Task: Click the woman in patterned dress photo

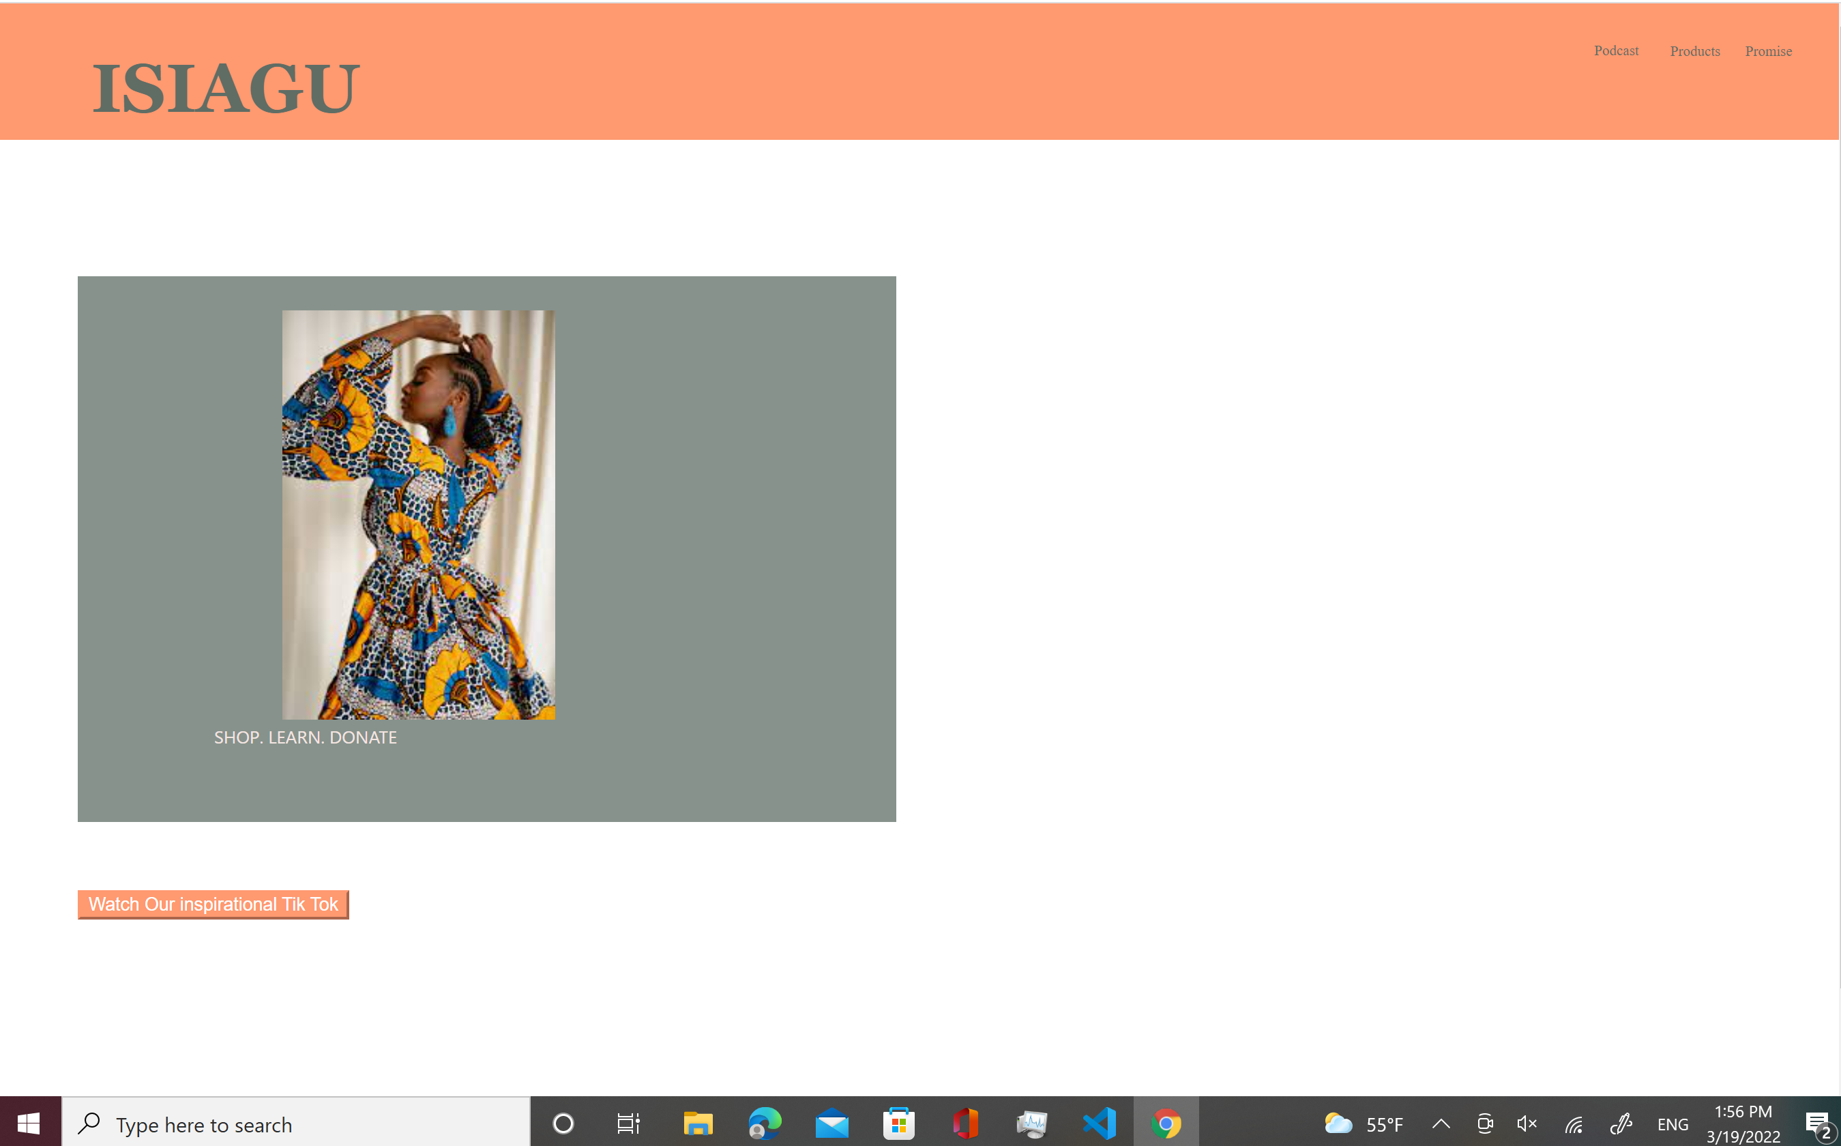Action: click(418, 514)
